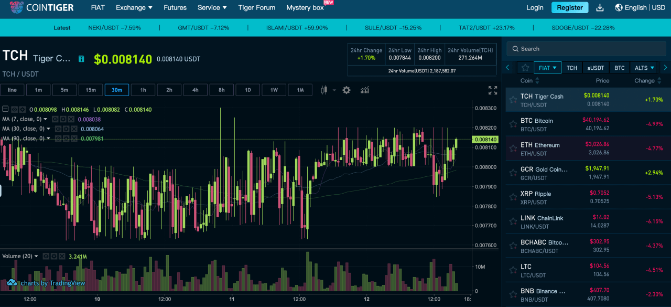The width and height of the screenshot is (671, 307).
Task: Remove the MA (30, close, 0) indicator
Action: [x=74, y=129]
